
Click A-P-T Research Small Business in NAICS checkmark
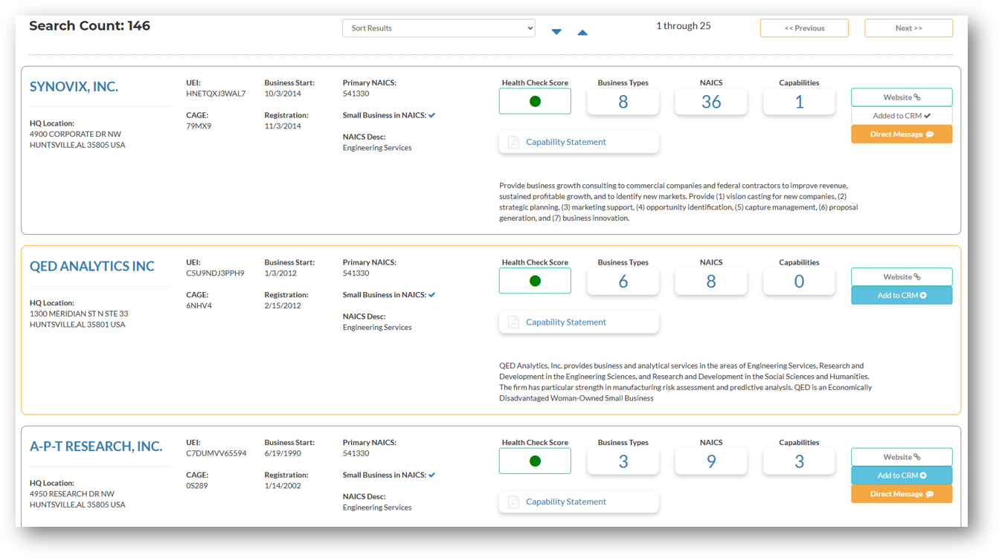[432, 475]
